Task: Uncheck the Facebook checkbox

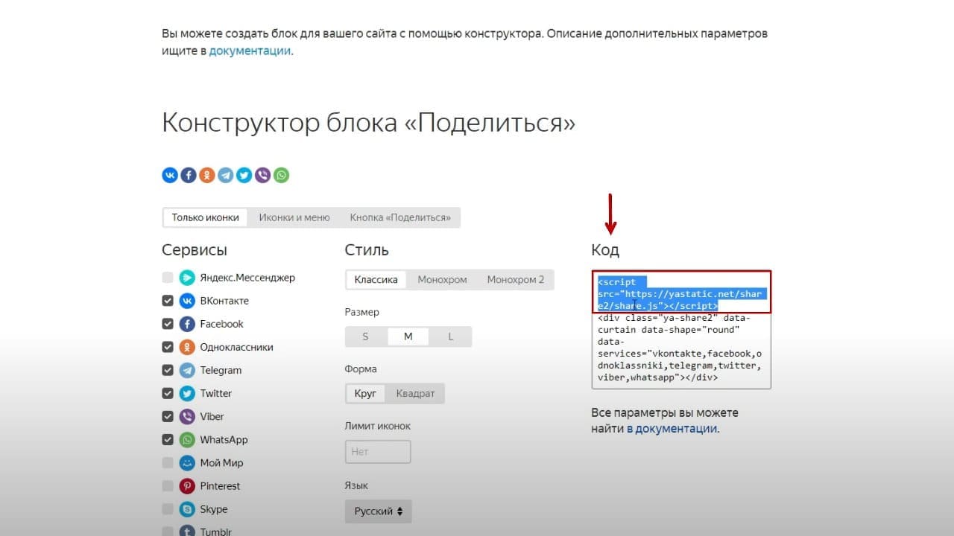Action: (168, 324)
